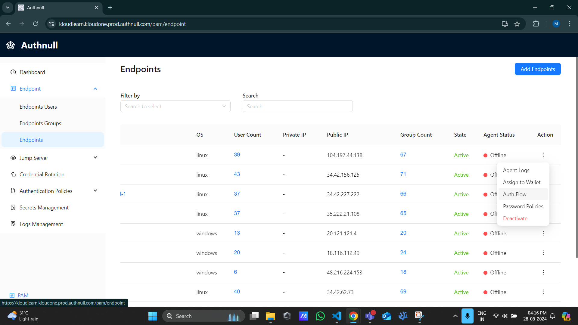This screenshot has height=325, width=578.
Task: Choose Deactivate in the context menu
Action: pyautogui.click(x=515, y=218)
